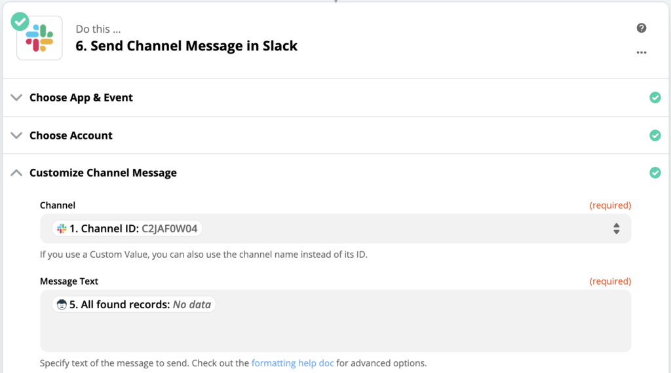The height and width of the screenshot is (373, 671).
Task: Collapse the Customize Channel Message chevron
Action: pyautogui.click(x=16, y=173)
